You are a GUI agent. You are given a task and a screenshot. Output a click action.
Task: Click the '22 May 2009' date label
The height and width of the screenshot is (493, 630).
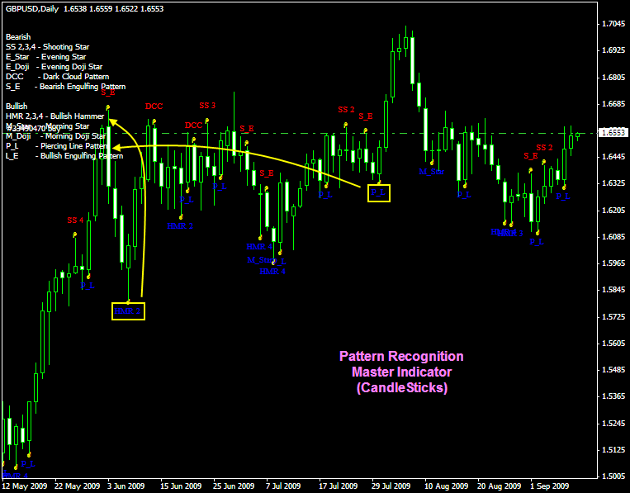78,486
